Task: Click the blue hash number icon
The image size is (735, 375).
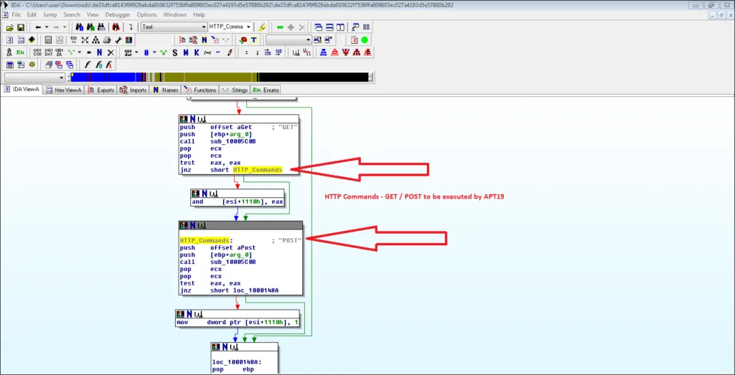Action: [x=146, y=52]
